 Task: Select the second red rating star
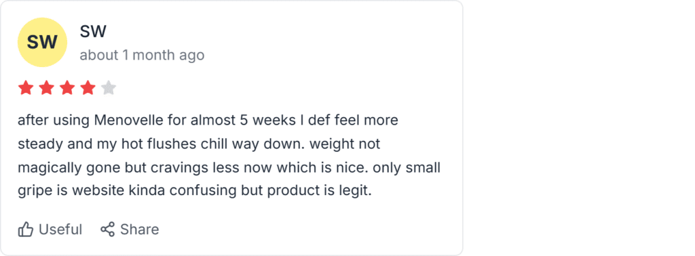pos(47,88)
